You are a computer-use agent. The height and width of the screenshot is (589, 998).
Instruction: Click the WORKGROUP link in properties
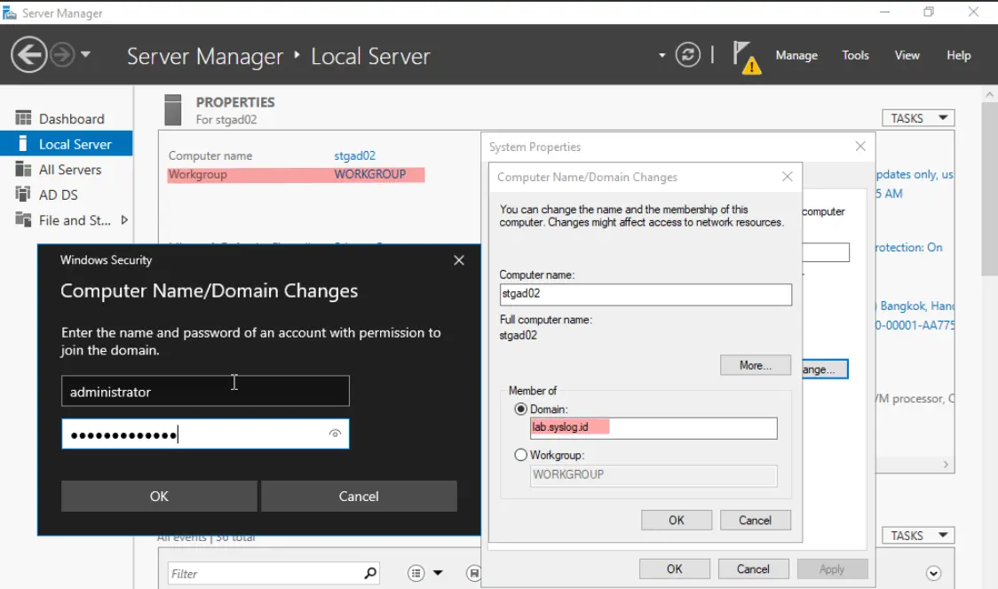click(x=369, y=174)
